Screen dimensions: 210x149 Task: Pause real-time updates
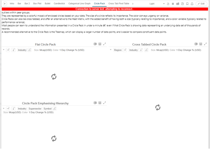[x=173, y=4]
